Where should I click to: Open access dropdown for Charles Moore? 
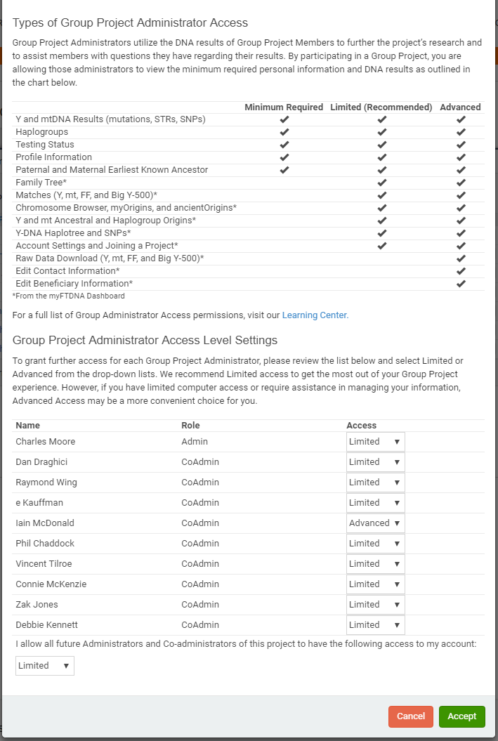pyautogui.click(x=375, y=442)
